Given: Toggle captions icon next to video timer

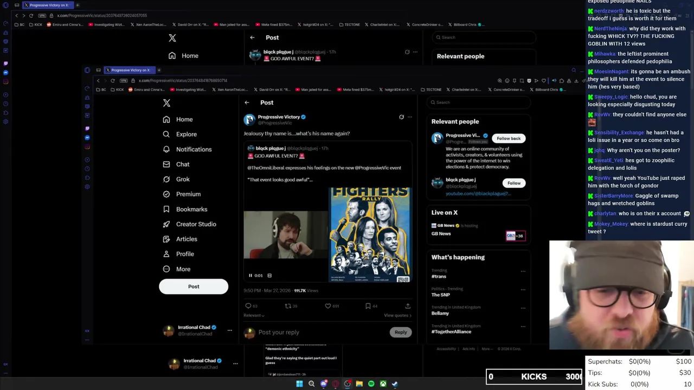Looking at the screenshot, I should point(269,275).
